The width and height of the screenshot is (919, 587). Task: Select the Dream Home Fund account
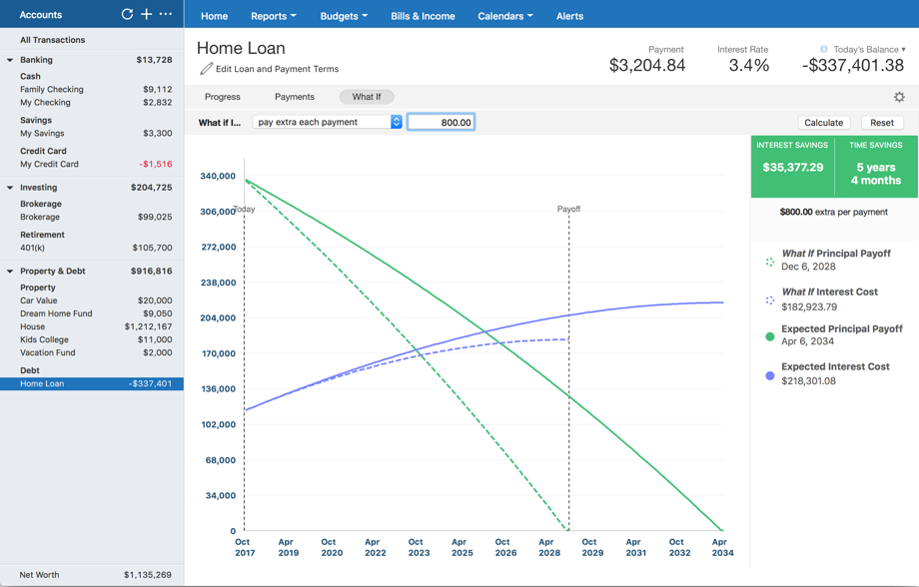coord(92,313)
